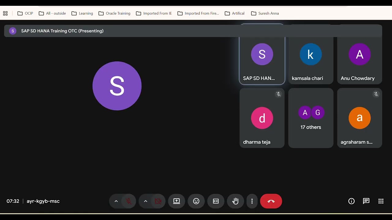
Task: Click the meeting time 07:32
Action: click(x=13, y=201)
